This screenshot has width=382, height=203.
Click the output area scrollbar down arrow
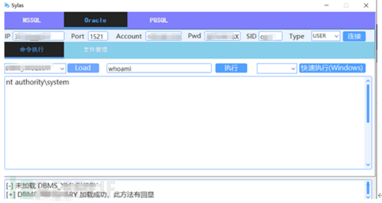click(368, 165)
